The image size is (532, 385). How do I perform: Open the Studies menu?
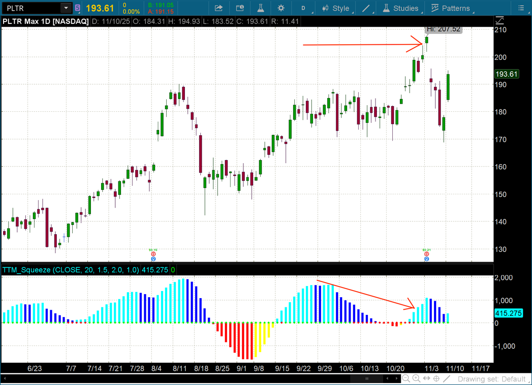(405, 8)
